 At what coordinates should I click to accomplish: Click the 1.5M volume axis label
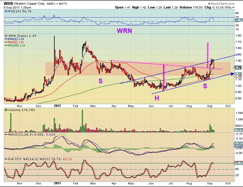239,113
